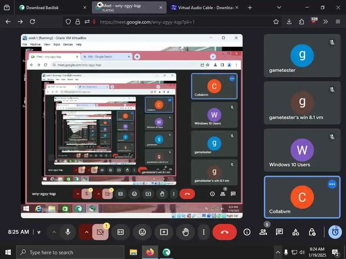This screenshot has height=259, width=346.
Task: Mute the microphone in Meet bottom bar
Action: click(x=68, y=232)
